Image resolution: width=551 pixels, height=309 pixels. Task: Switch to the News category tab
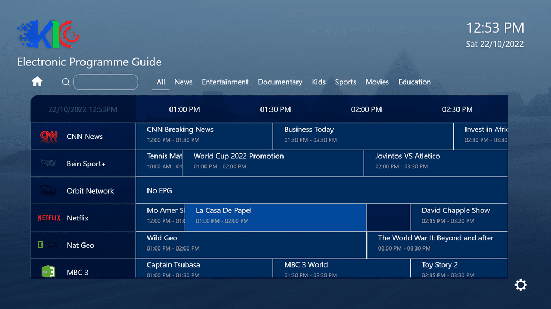pyautogui.click(x=183, y=82)
